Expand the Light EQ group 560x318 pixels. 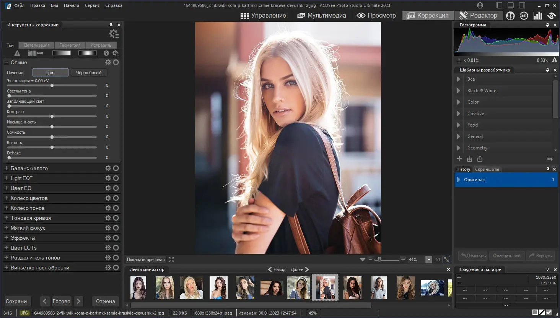click(6, 178)
